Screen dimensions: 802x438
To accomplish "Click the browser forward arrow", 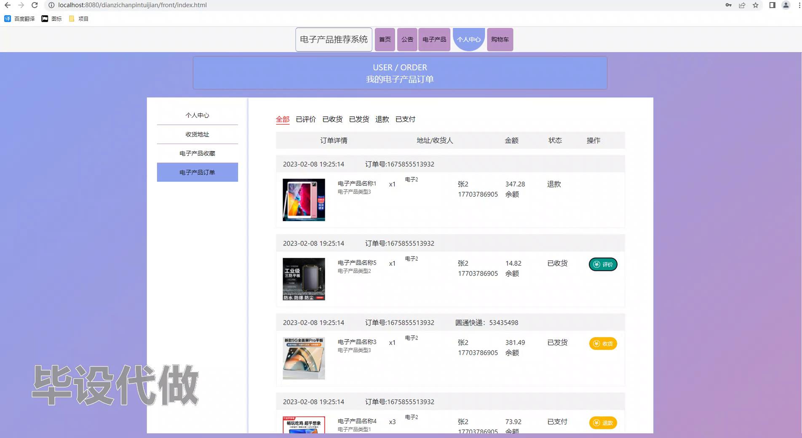I will point(21,5).
